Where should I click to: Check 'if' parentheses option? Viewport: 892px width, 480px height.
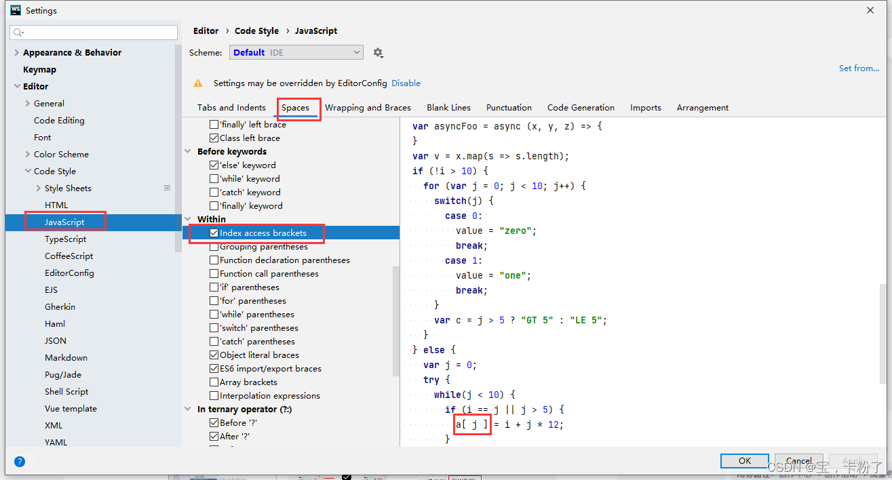214,287
